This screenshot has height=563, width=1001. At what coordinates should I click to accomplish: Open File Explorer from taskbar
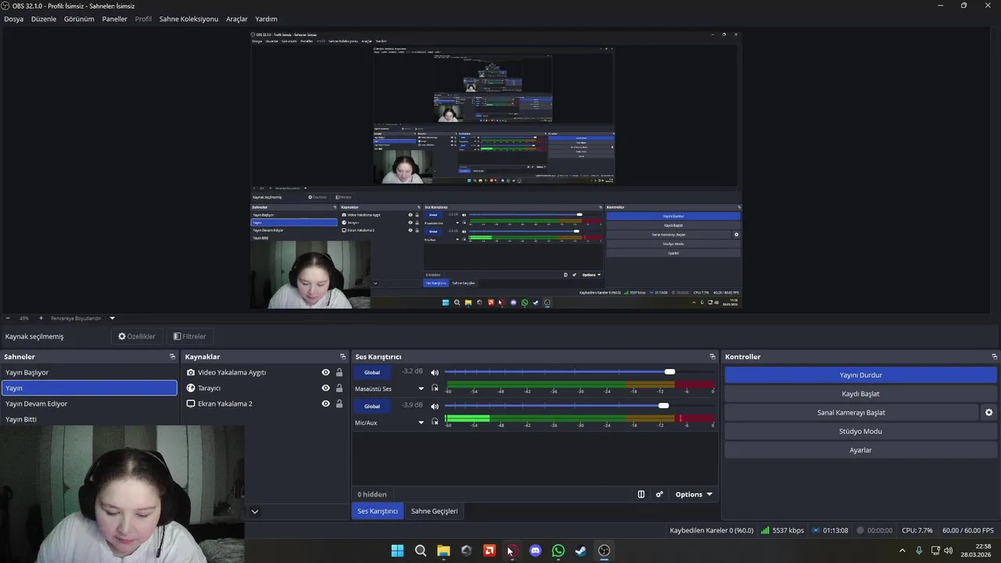click(443, 550)
